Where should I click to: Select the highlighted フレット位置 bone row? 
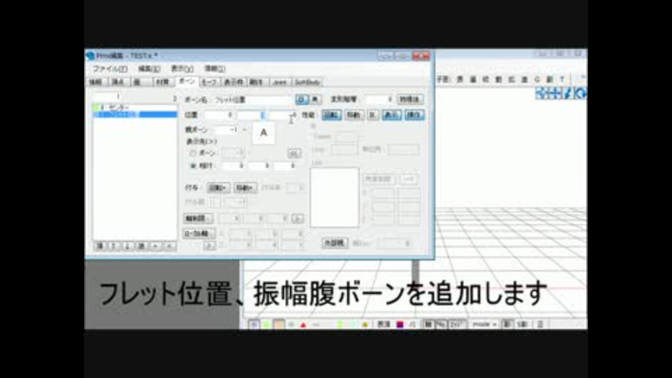tap(134, 114)
